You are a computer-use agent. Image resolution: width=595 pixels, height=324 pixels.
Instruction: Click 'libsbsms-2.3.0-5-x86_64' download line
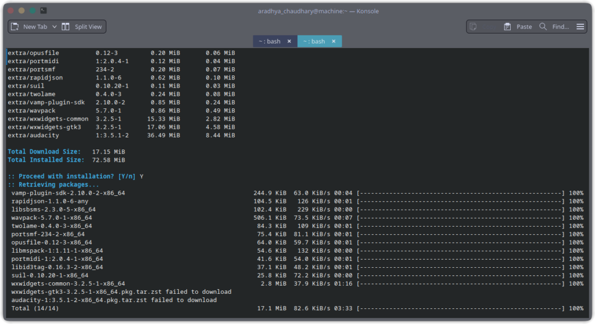coord(297,210)
